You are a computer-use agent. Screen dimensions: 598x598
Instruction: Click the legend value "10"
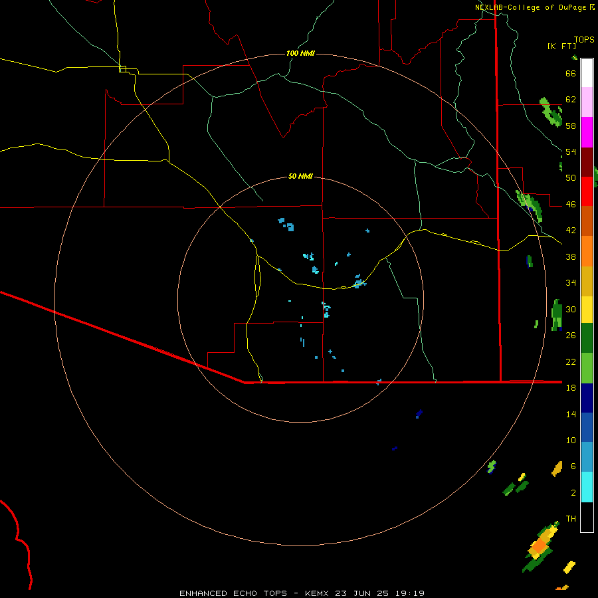[571, 440]
